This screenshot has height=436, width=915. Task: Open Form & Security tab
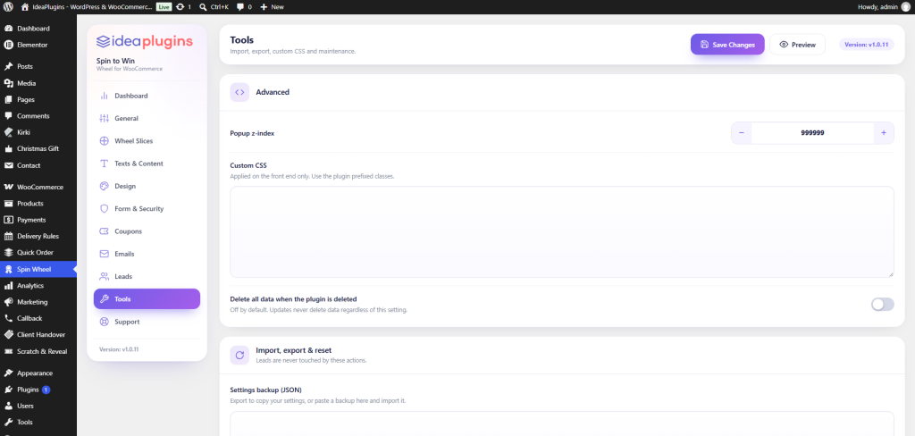[x=147, y=208]
